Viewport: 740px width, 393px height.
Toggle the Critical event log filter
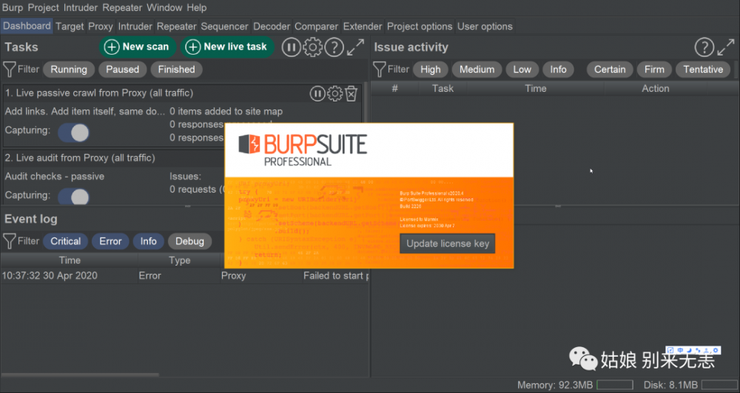66,241
